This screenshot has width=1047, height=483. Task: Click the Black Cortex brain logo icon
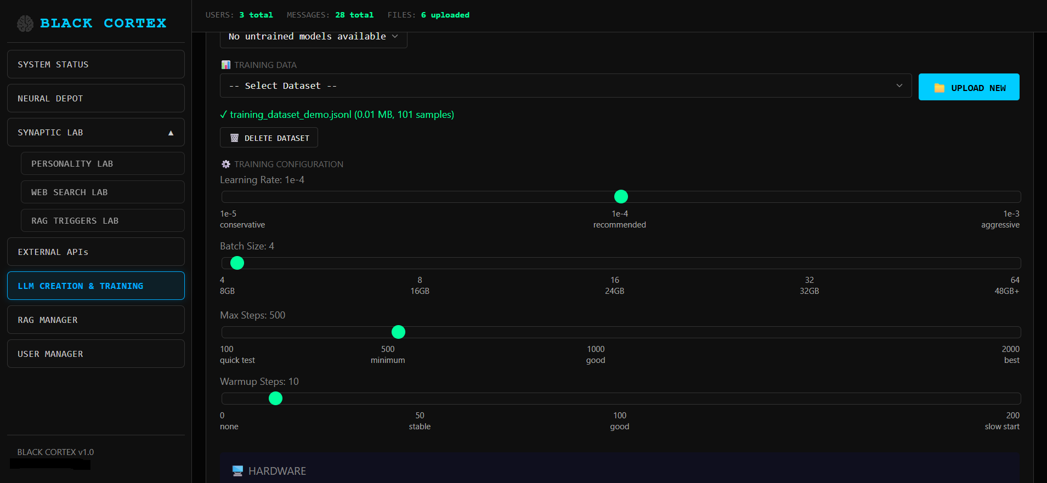25,24
